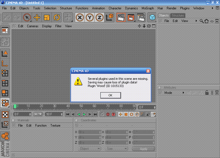Image resolution: width=220 pixels, height=158 pixels.
Task: Open the Plugins menu
Action: coord(185,8)
